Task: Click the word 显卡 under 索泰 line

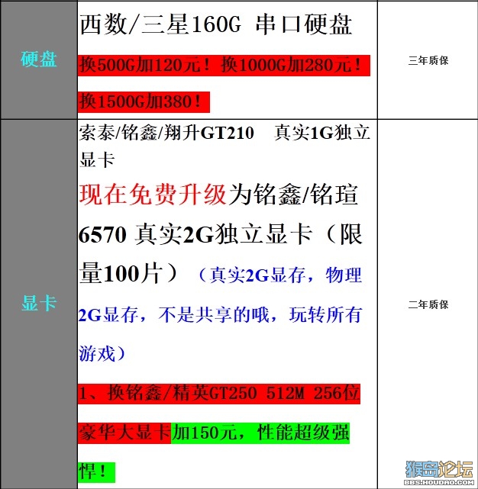Action: pos(97,160)
